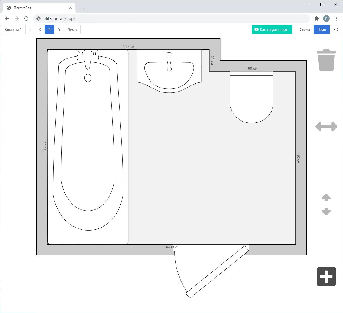Select the toilet object on plan

(x=251, y=97)
